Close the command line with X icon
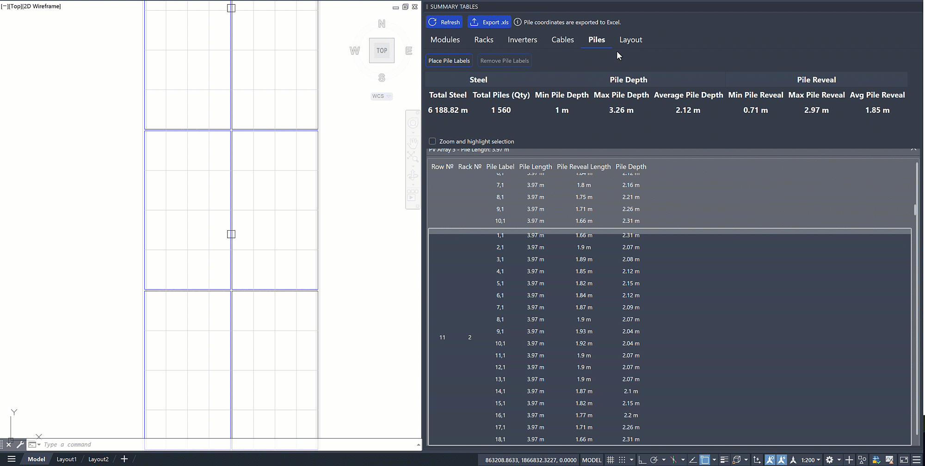The height and width of the screenshot is (466, 925). 8,445
